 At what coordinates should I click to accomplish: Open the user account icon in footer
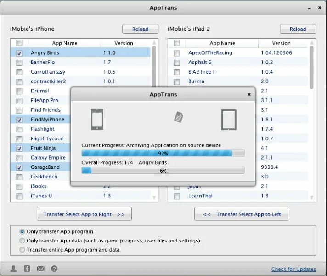14,269
